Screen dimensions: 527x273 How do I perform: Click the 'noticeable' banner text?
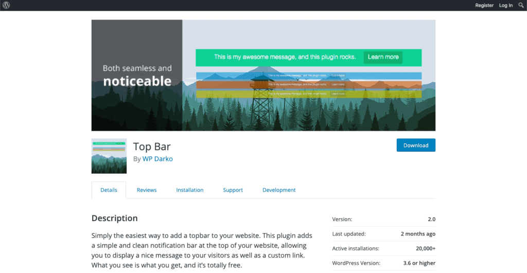tap(137, 81)
